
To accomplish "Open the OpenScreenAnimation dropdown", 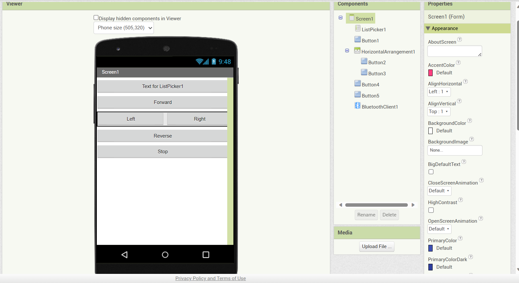I will point(439,229).
